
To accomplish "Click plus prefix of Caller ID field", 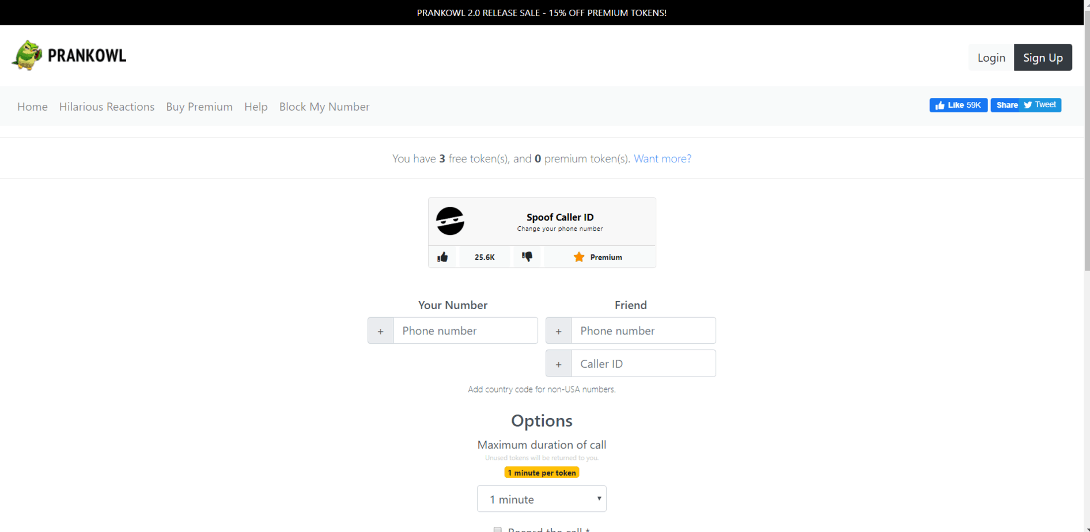I will (558, 364).
